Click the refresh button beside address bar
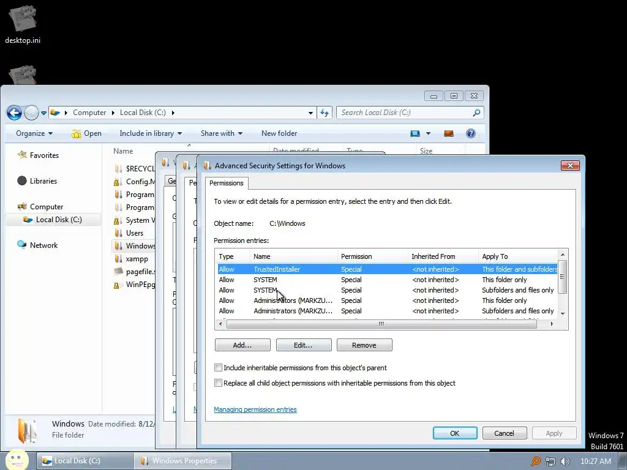The image size is (627, 470). tap(325, 113)
